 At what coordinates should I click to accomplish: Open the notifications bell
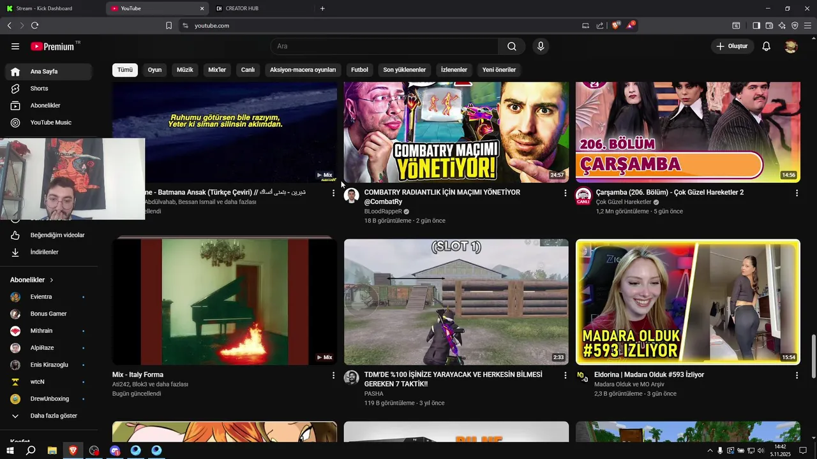[x=767, y=47]
